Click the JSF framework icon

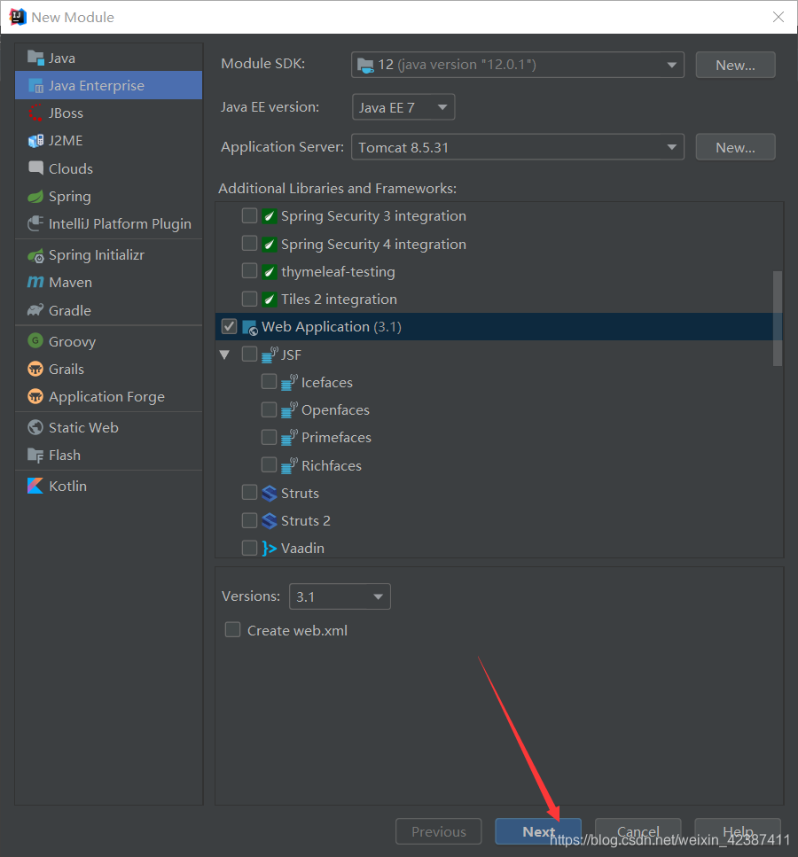click(x=270, y=354)
